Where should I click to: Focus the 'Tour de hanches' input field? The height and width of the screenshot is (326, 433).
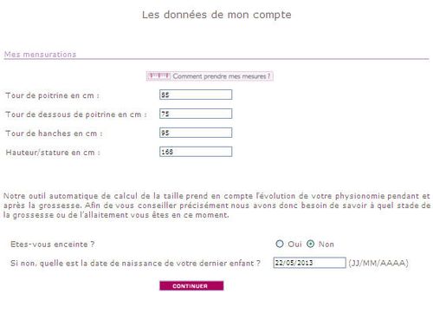click(196, 133)
